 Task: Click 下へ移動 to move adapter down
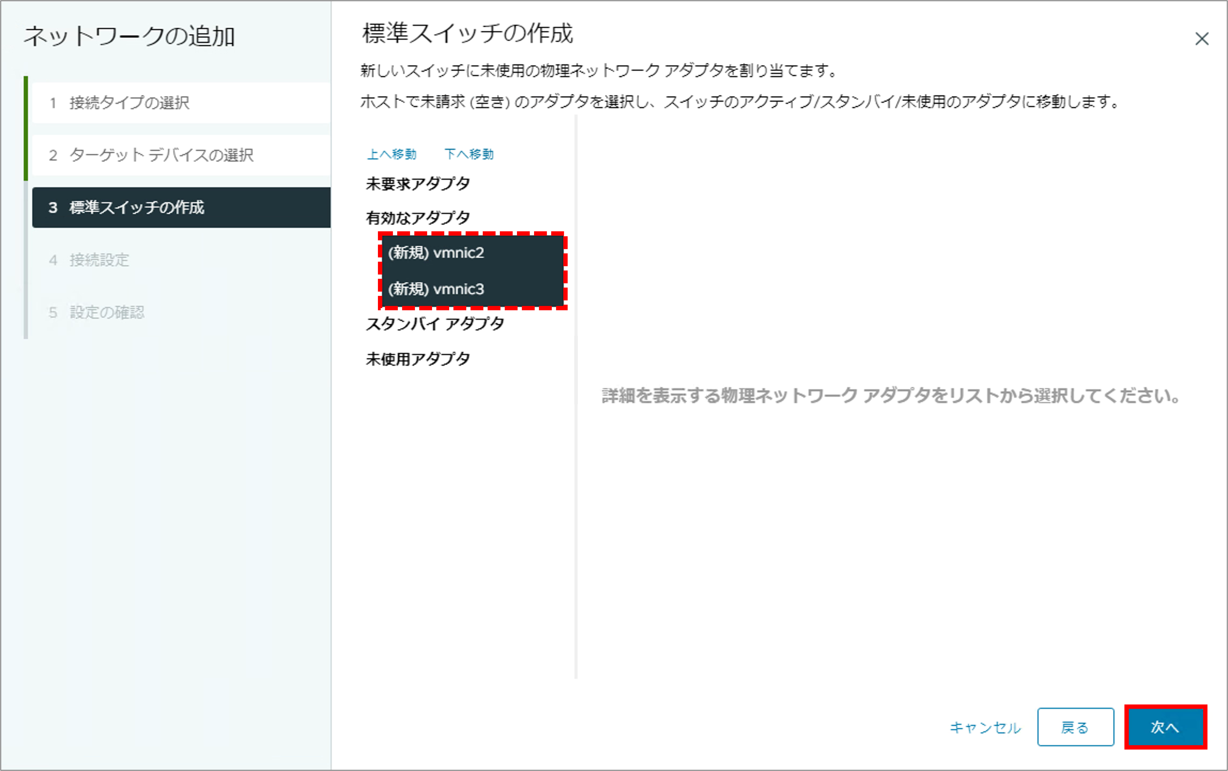coord(469,154)
